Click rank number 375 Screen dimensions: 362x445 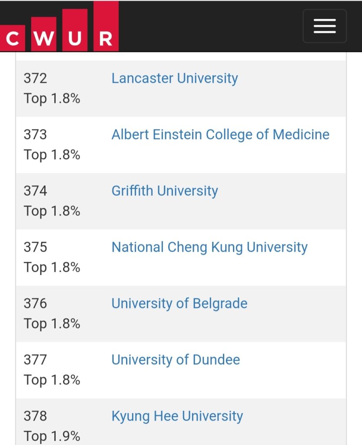click(x=35, y=247)
